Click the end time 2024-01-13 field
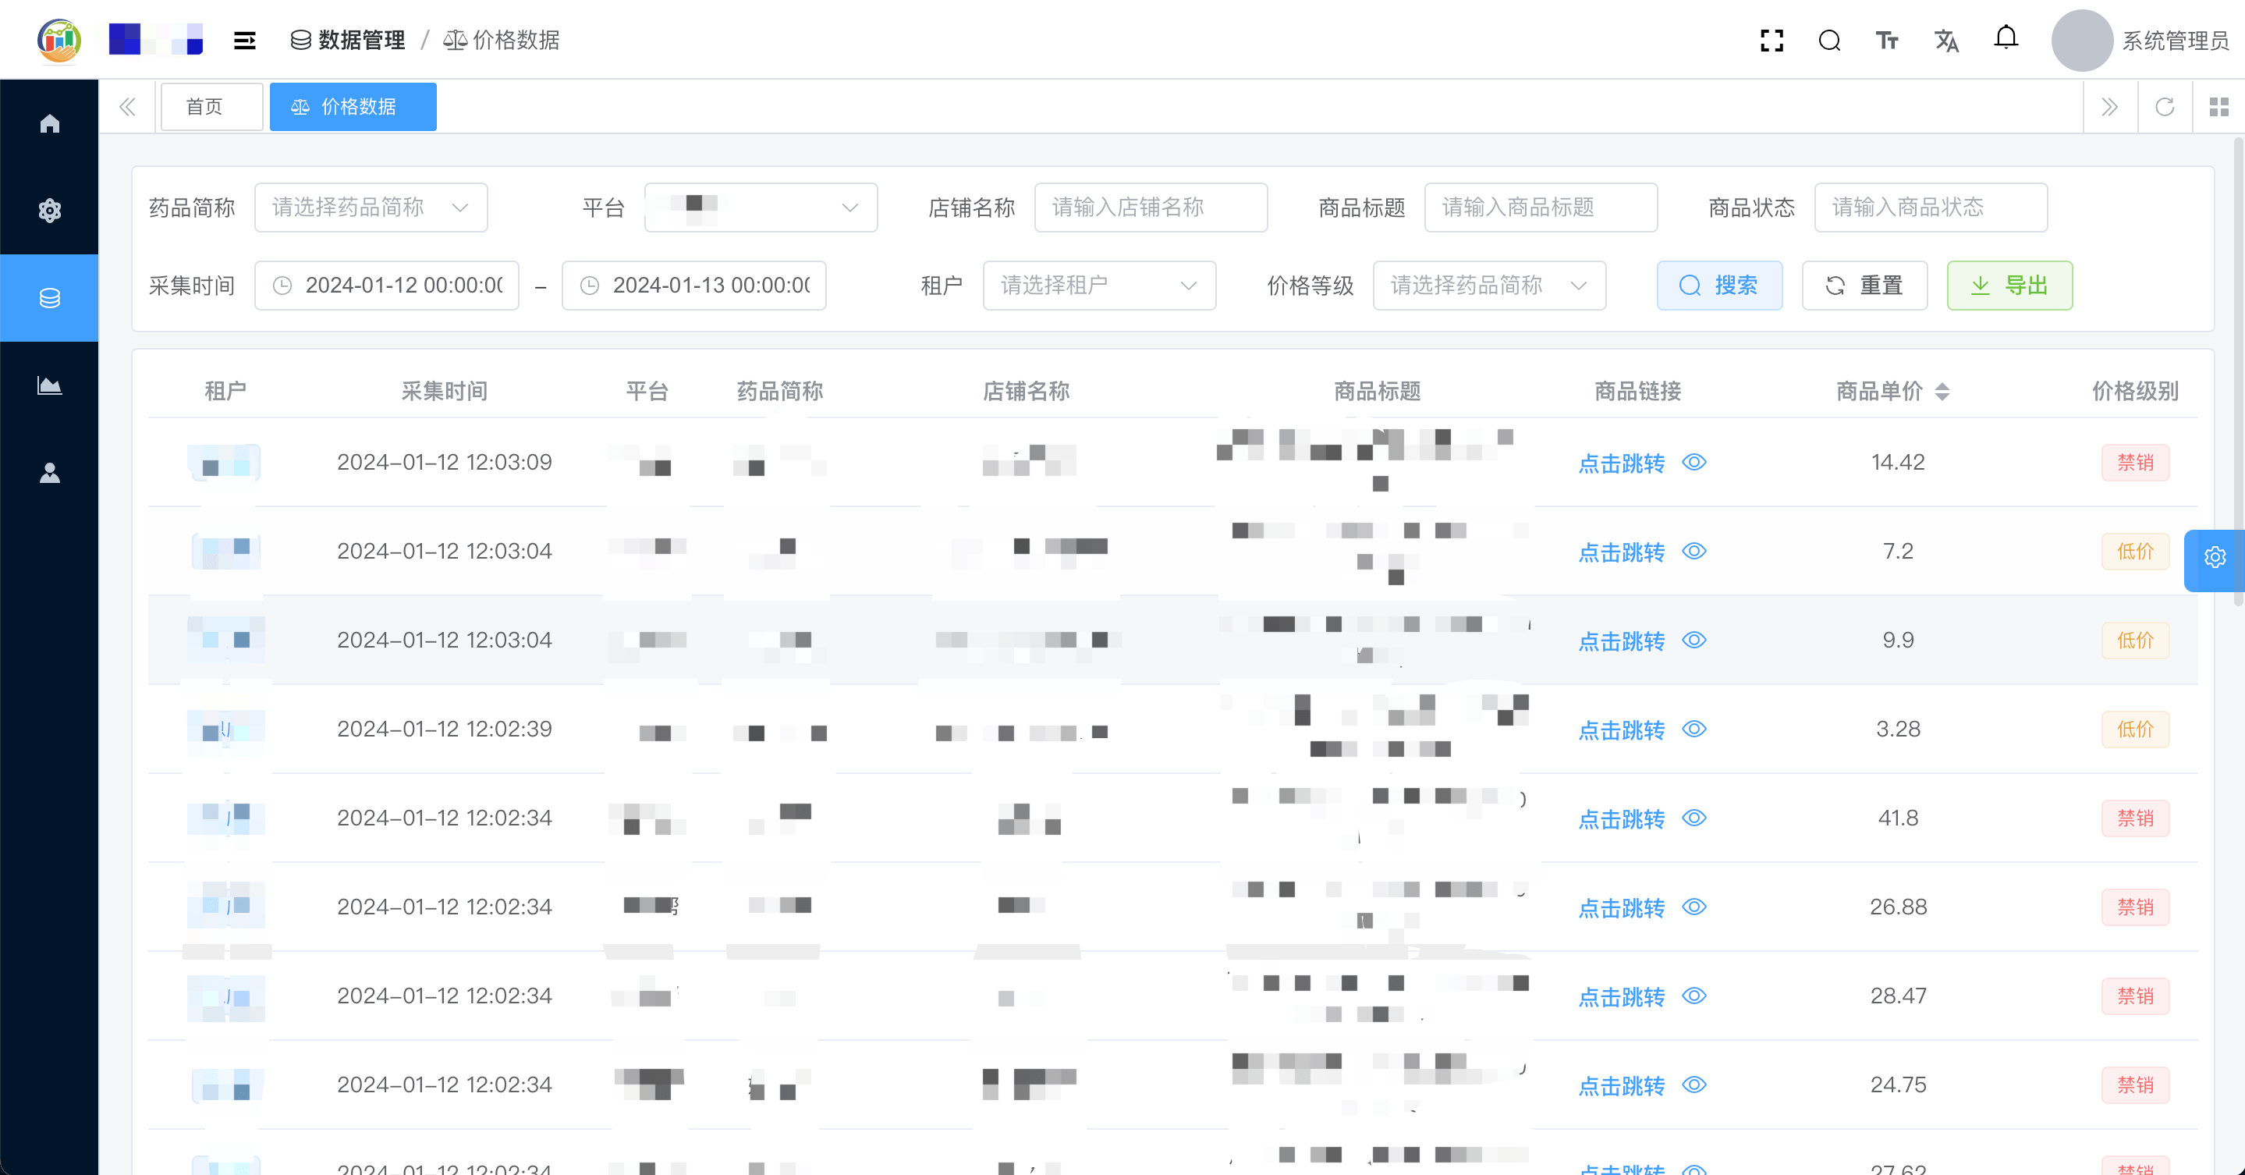Viewport: 2245px width, 1175px height. pos(693,285)
